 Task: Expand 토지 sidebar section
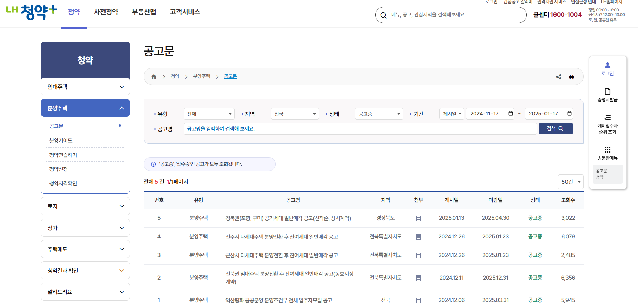pyautogui.click(x=85, y=206)
